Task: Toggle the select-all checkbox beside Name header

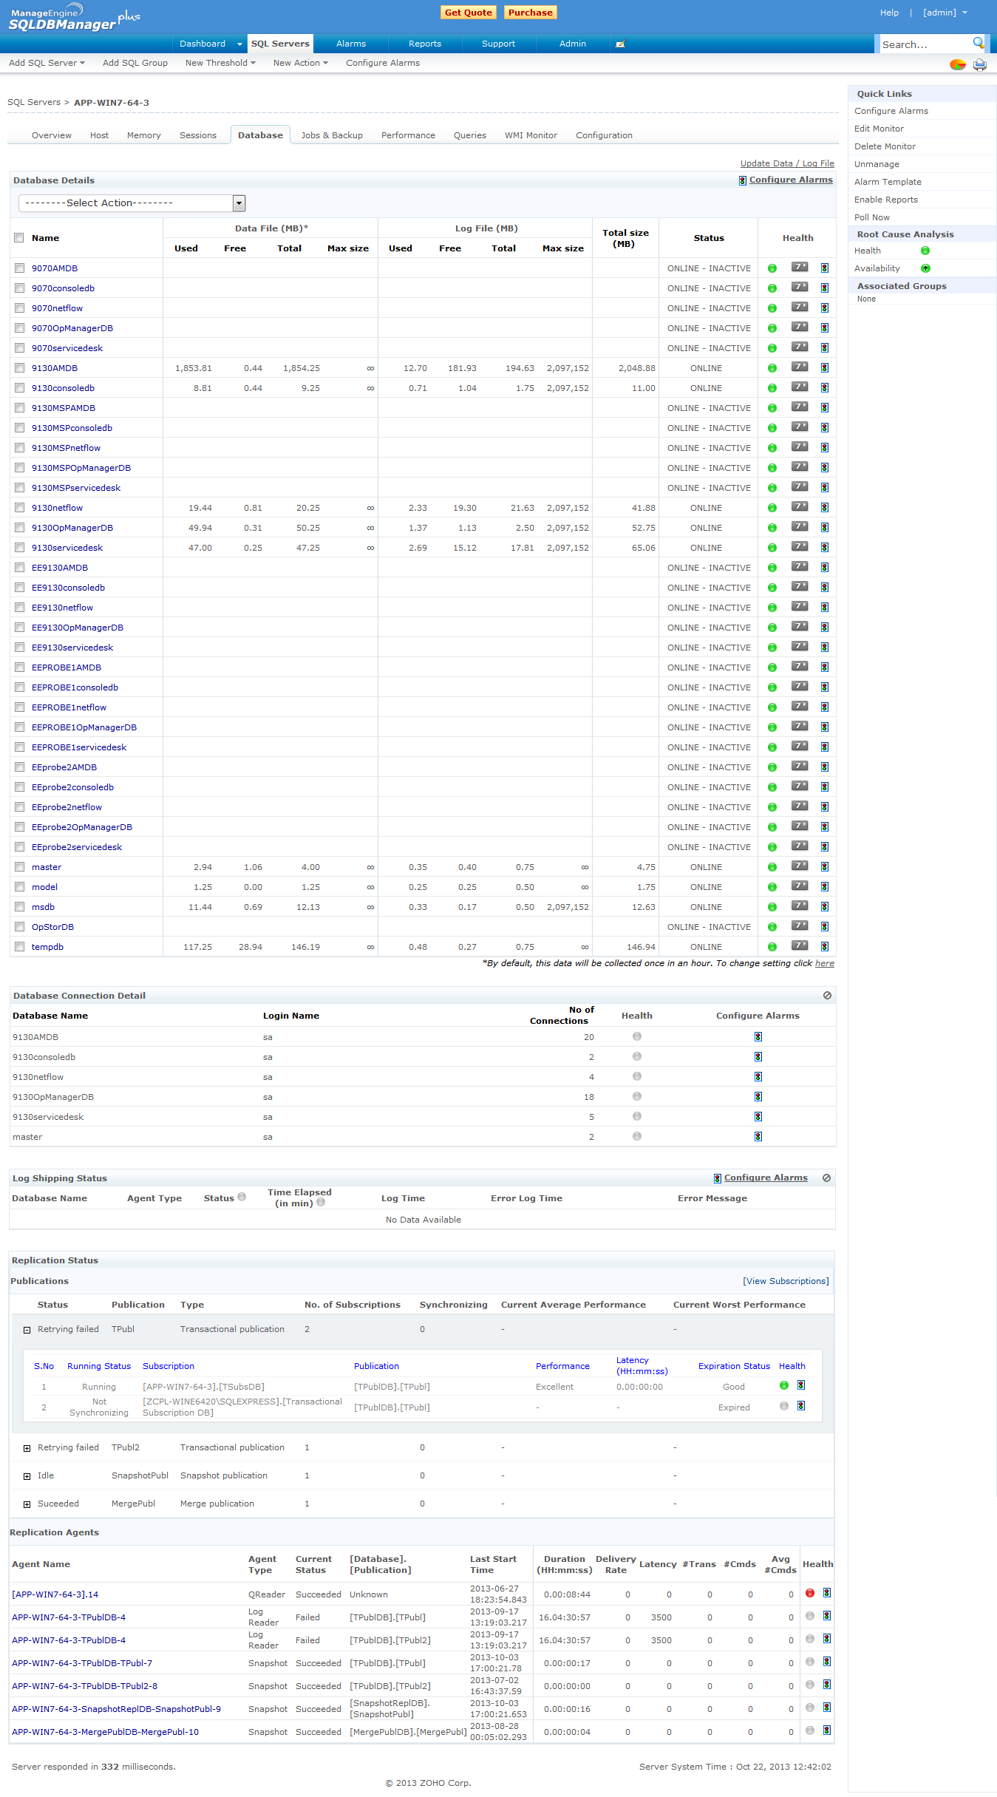Action: click(x=19, y=238)
